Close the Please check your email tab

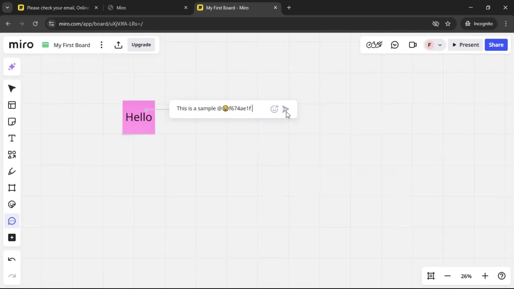(96, 7)
